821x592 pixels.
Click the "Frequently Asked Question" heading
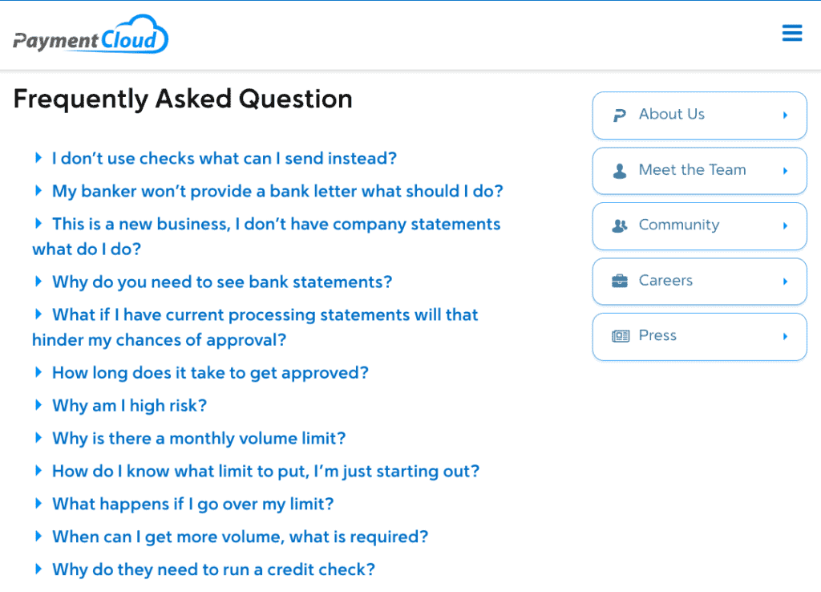click(183, 99)
